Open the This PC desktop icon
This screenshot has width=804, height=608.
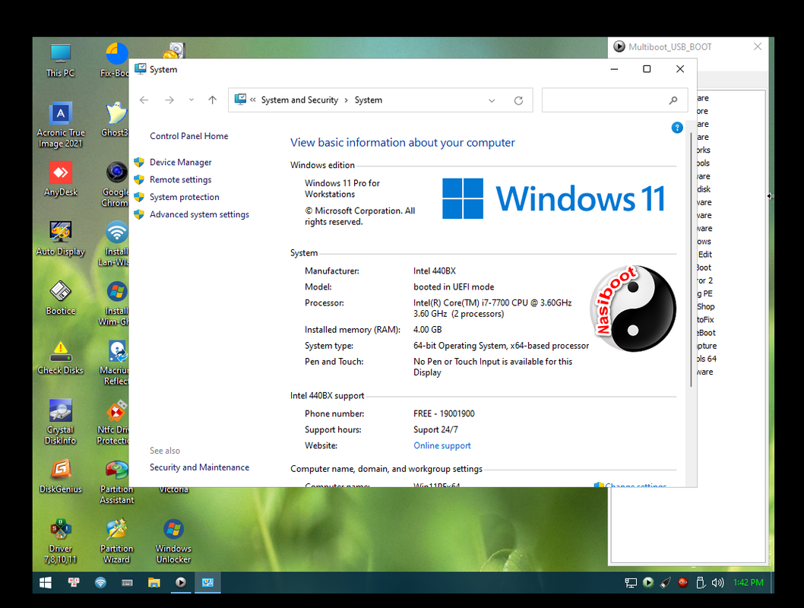61,61
